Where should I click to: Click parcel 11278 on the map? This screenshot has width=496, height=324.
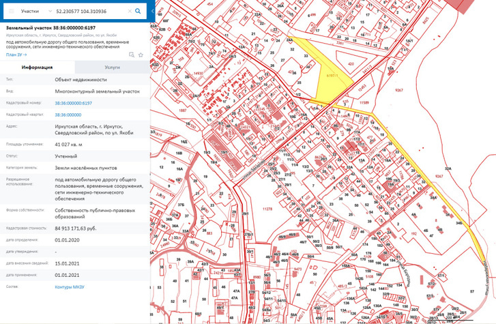click(x=267, y=209)
